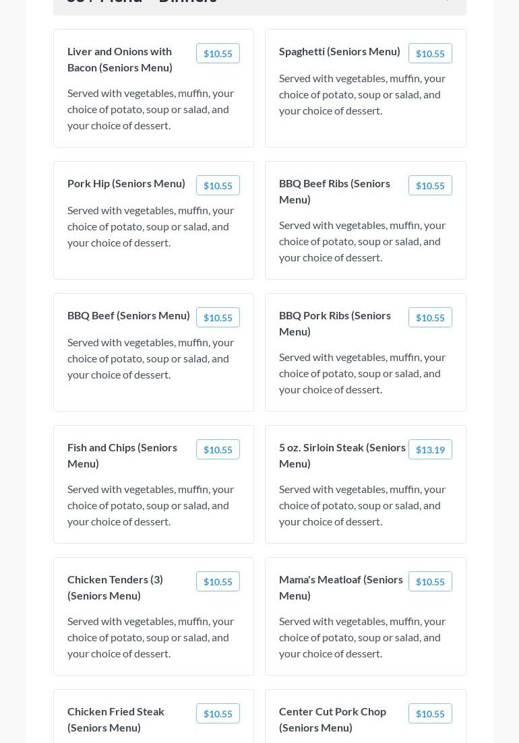The height and width of the screenshot is (743, 519).
Task: Click the $13.19 Sirloin Steak price
Action: click(x=430, y=450)
